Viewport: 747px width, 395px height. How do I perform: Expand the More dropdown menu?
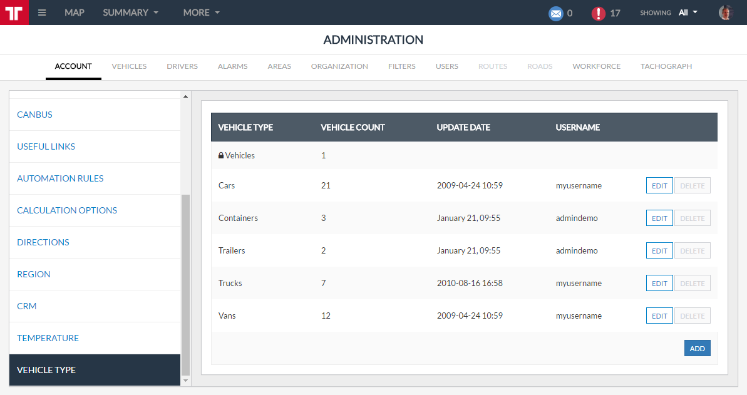coord(201,13)
